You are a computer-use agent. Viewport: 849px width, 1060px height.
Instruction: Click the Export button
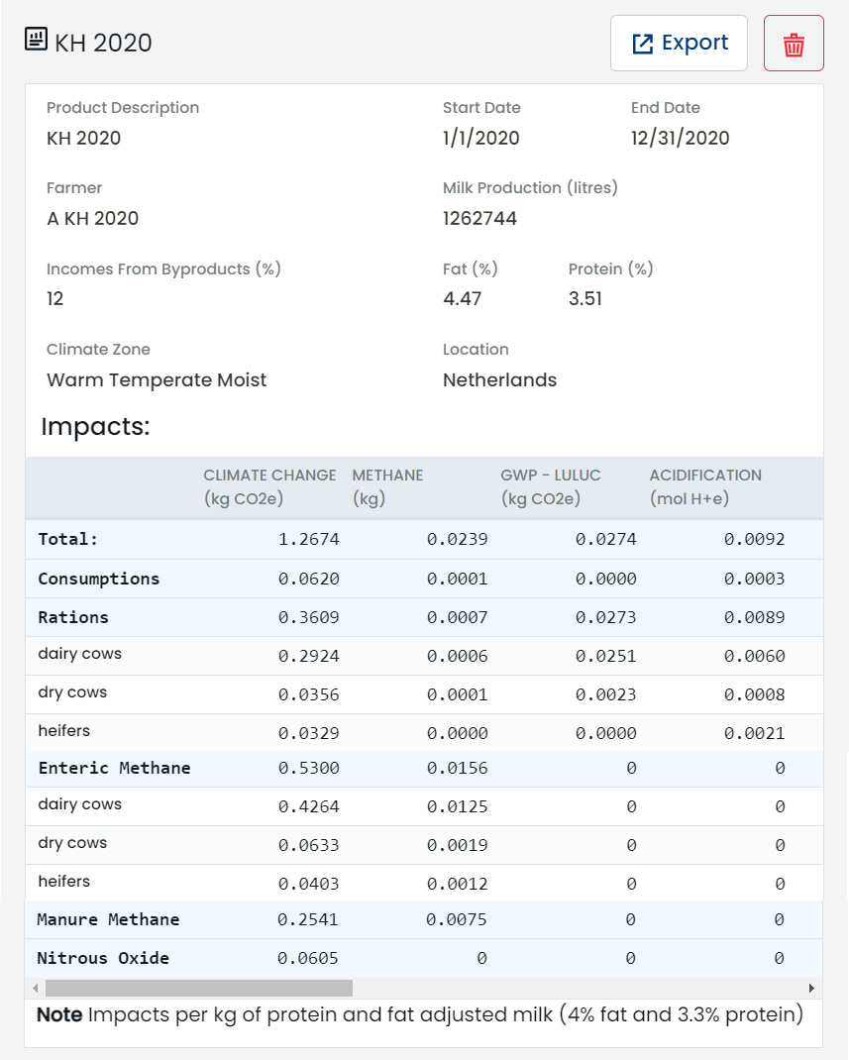(x=679, y=44)
